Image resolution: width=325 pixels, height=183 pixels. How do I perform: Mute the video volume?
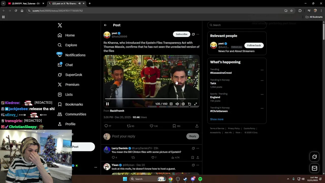177,104
